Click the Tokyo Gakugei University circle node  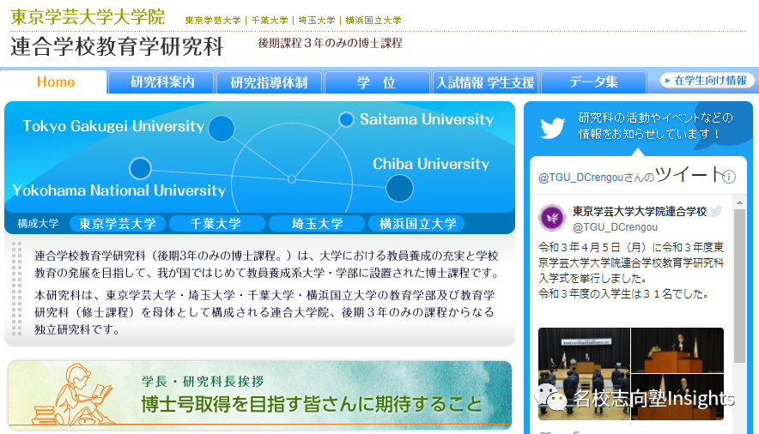point(222,129)
